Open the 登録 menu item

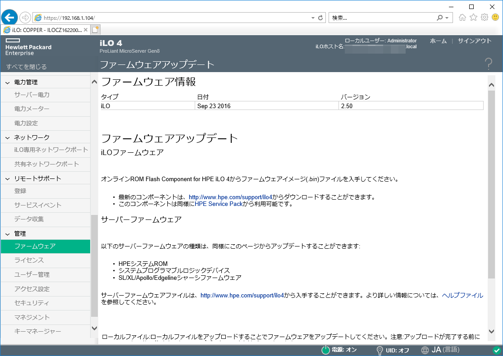pos(46,191)
